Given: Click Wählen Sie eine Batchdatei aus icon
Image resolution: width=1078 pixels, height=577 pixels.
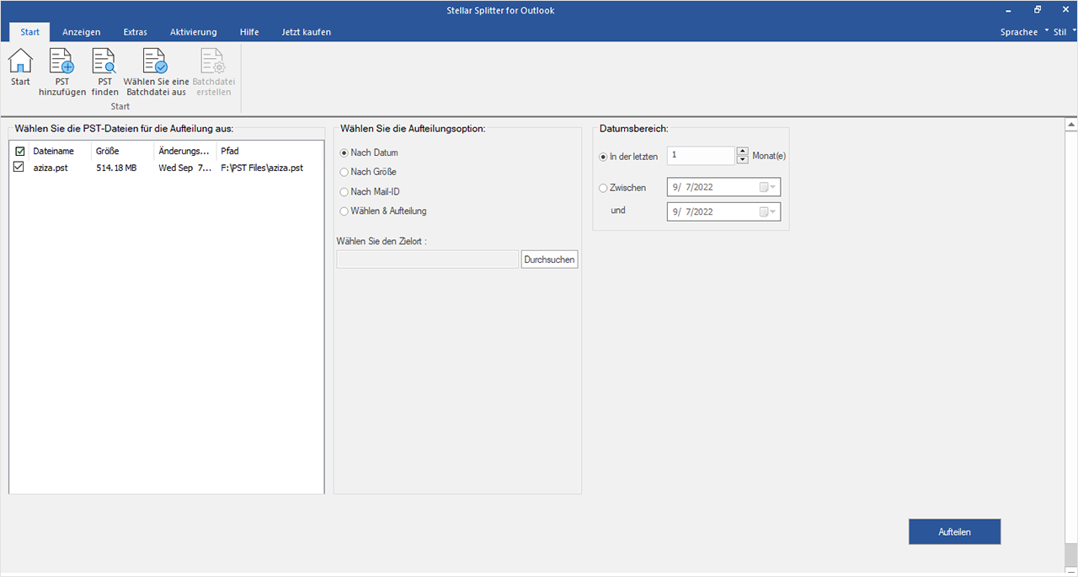Looking at the screenshot, I should [156, 61].
